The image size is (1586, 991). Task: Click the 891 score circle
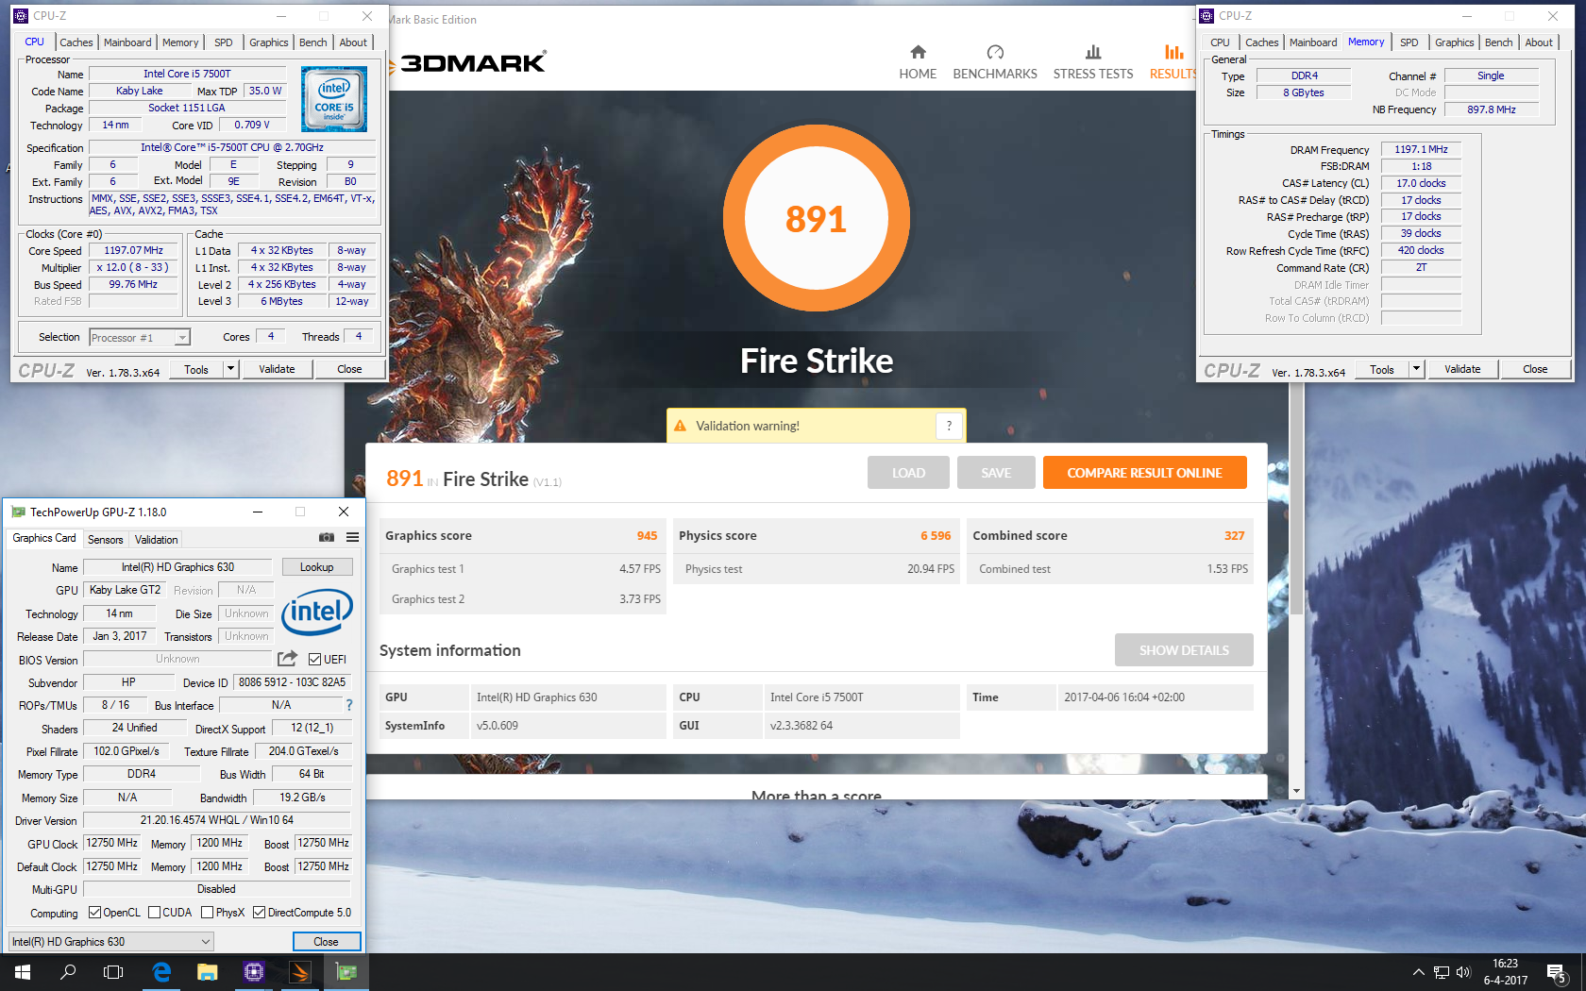817,218
